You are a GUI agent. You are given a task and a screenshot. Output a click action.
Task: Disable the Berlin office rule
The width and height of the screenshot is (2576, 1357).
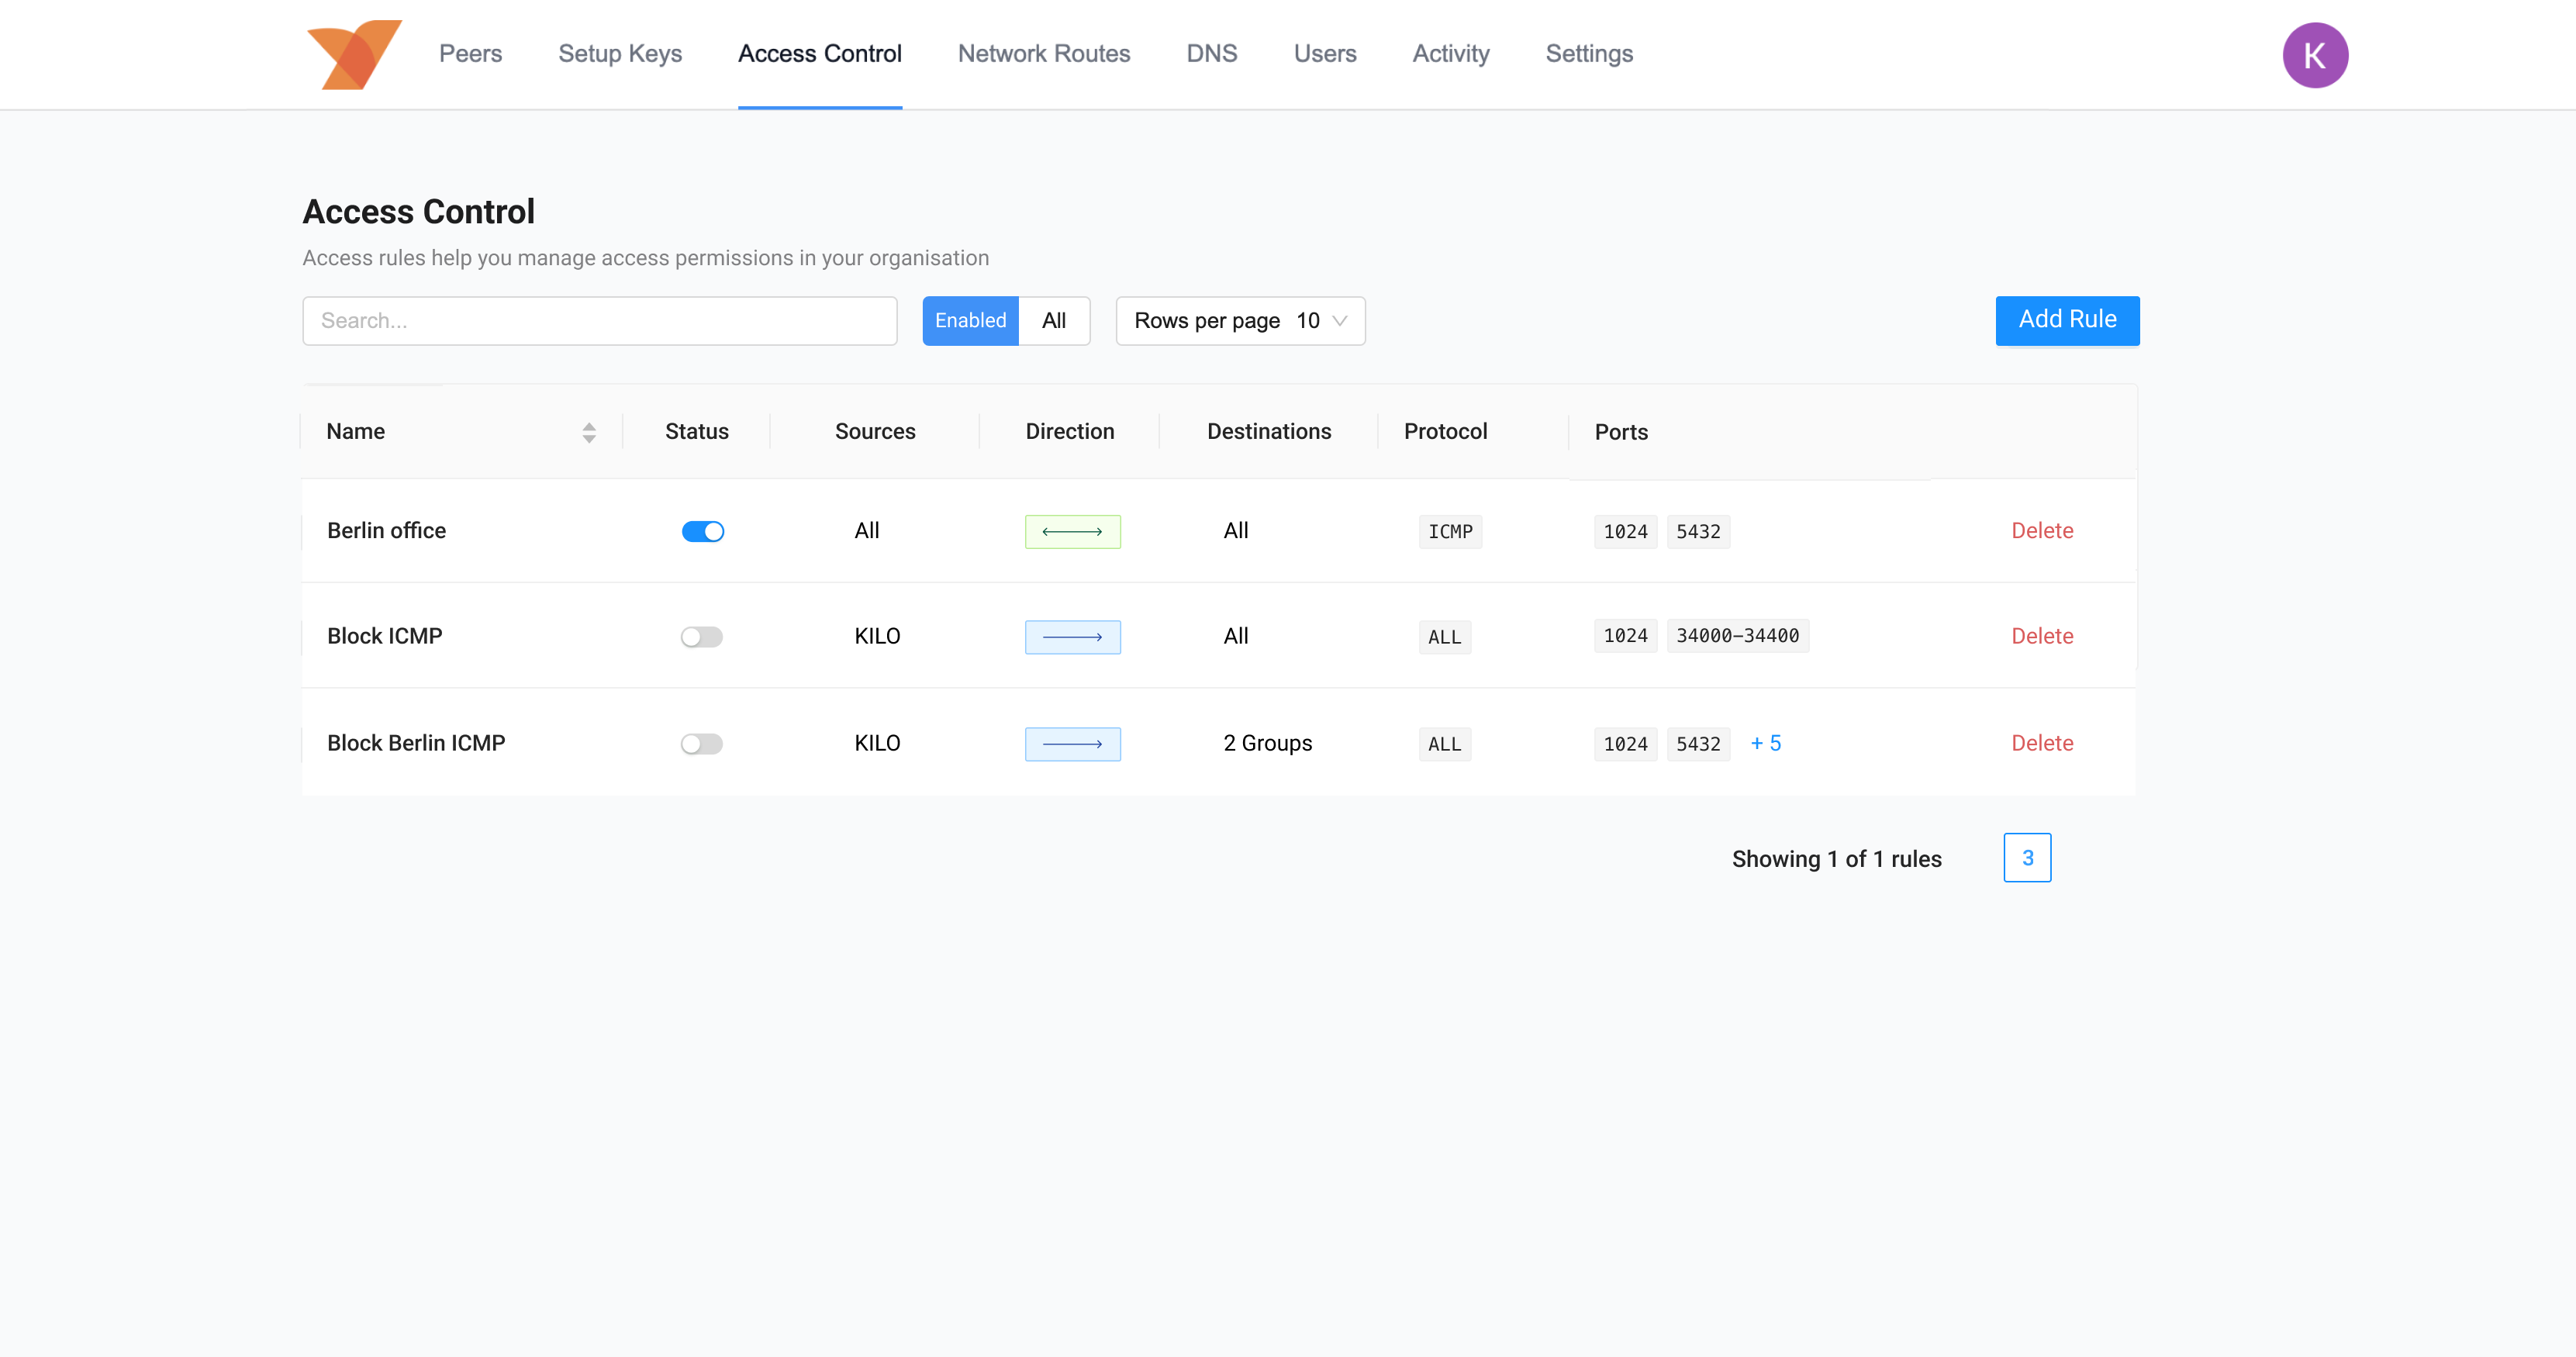click(x=703, y=531)
